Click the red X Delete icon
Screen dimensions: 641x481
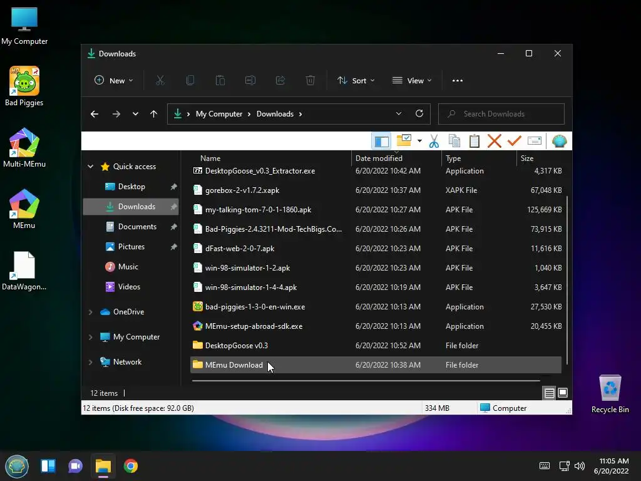point(495,141)
